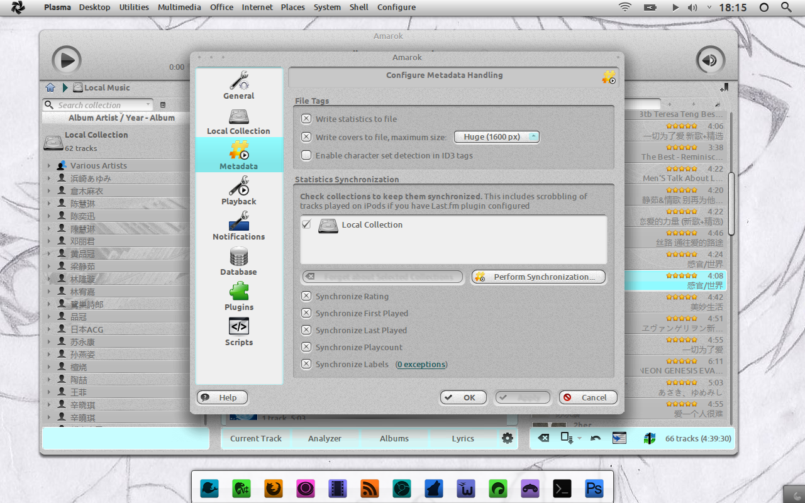
Task: Click the breadcrumb arrow before Local Music
Action: (65, 87)
